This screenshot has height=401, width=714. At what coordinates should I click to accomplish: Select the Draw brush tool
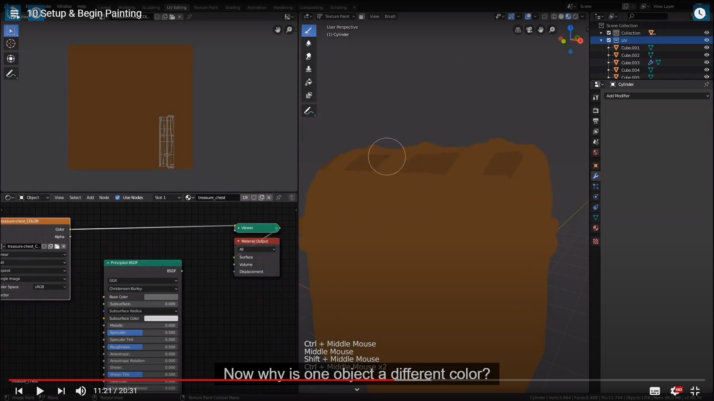(309, 31)
